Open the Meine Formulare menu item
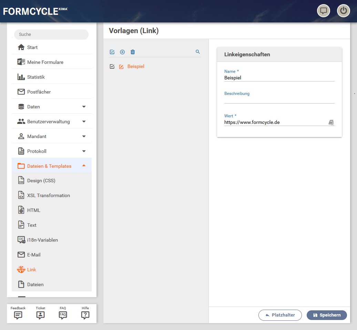 (45, 62)
